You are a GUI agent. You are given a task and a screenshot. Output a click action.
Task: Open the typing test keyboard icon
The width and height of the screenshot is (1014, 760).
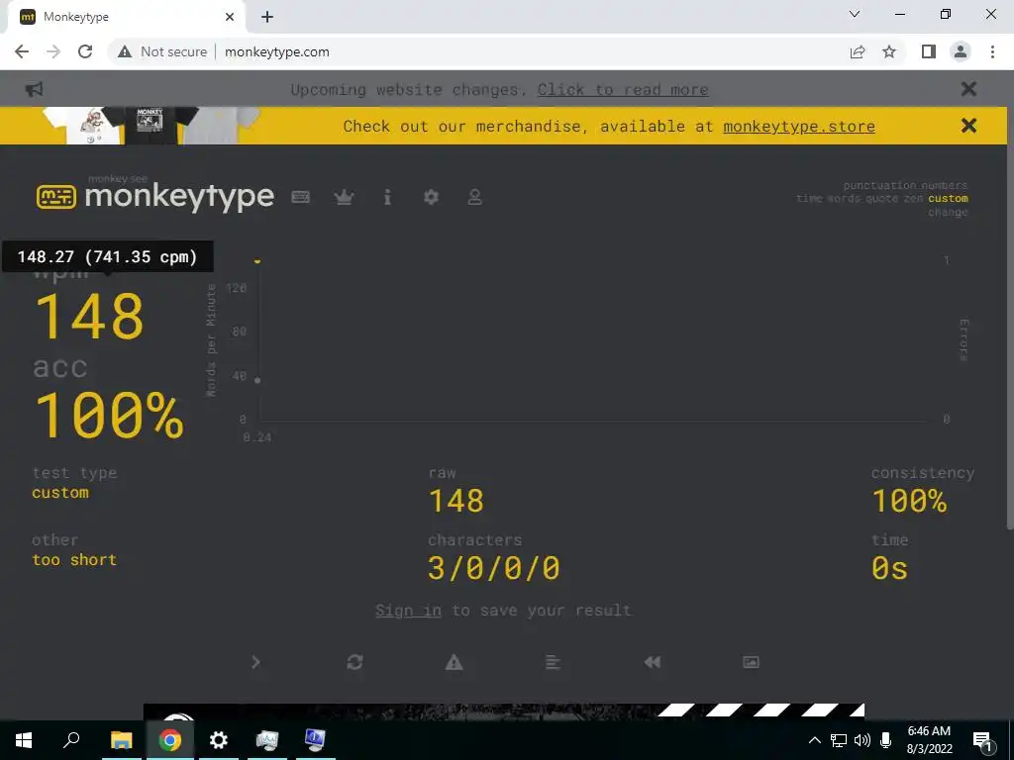coord(300,197)
